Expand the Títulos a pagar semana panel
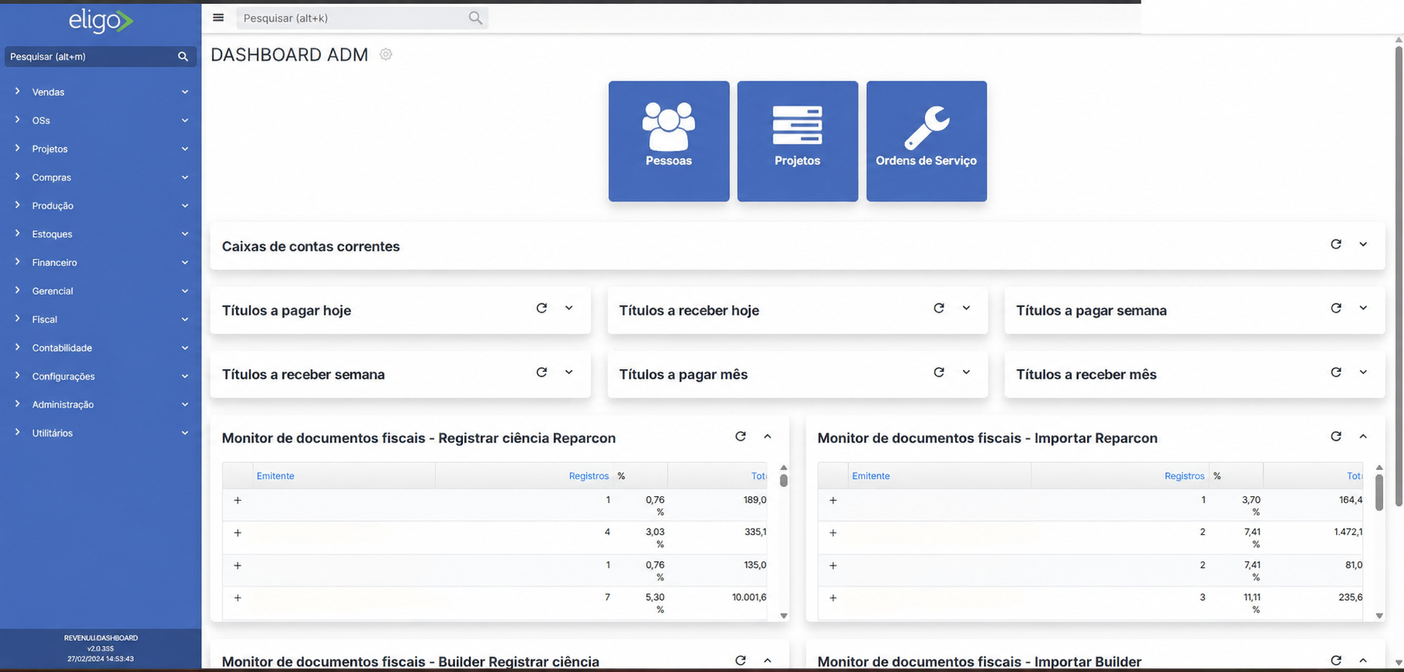The image size is (1404, 672). [x=1363, y=308]
